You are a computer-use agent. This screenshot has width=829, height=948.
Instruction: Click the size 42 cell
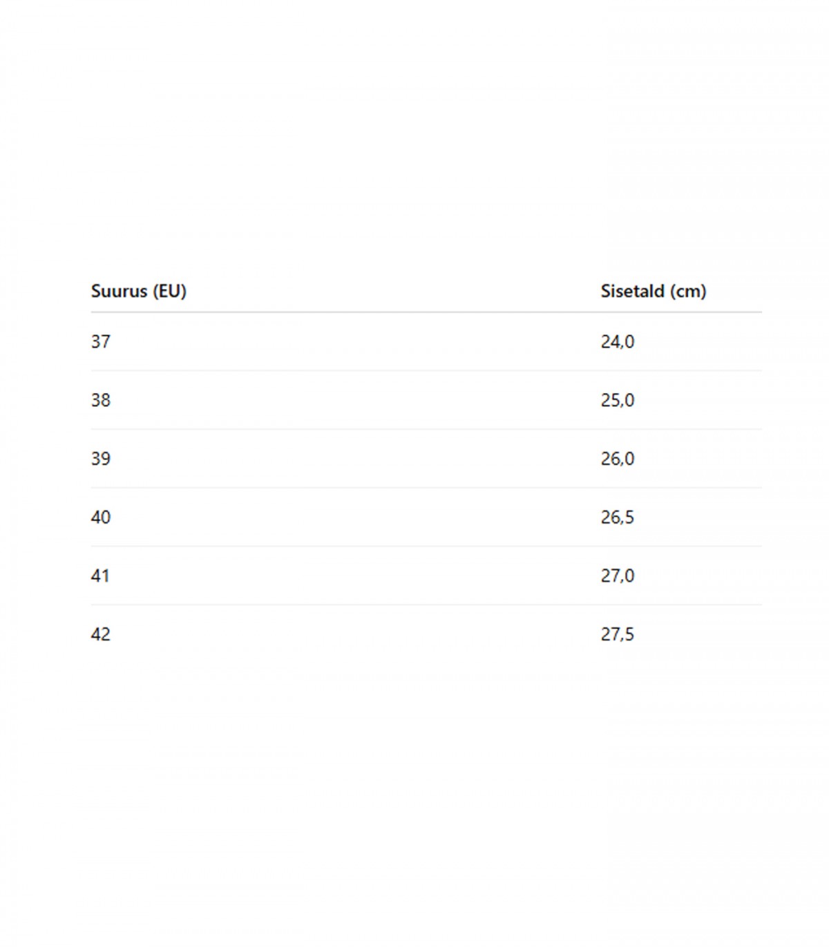pyautogui.click(x=101, y=634)
